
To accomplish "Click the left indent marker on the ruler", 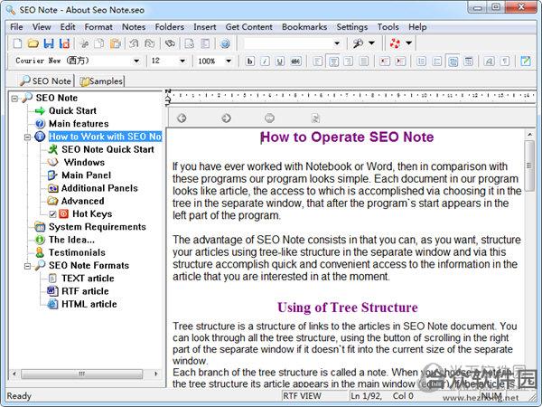I will [168, 100].
